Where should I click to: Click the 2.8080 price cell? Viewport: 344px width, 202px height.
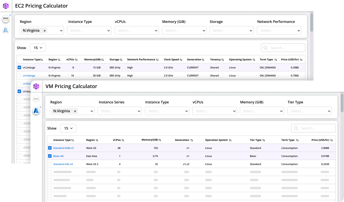[325, 148]
